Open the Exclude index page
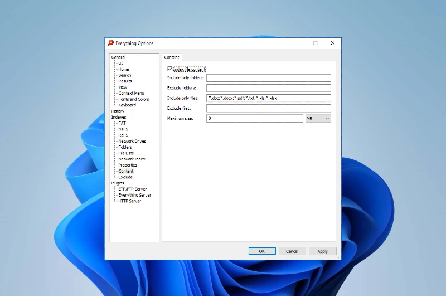Screen dimensions: 446x297 coord(125,177)
